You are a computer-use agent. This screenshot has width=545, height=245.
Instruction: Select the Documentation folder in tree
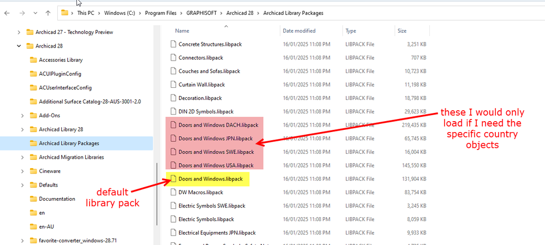pyautogui.click(x=57, y=199)
